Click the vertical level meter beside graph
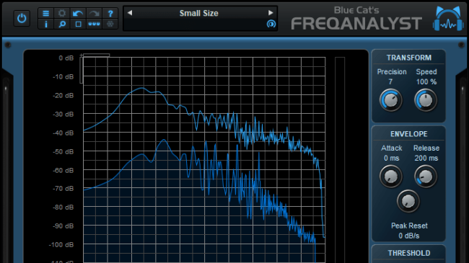 point(340,160)
